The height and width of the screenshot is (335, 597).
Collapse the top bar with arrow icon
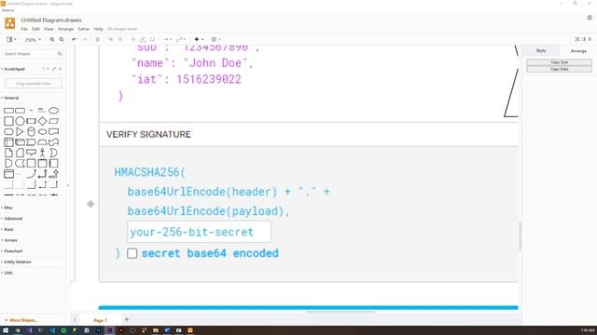point(590,39)
